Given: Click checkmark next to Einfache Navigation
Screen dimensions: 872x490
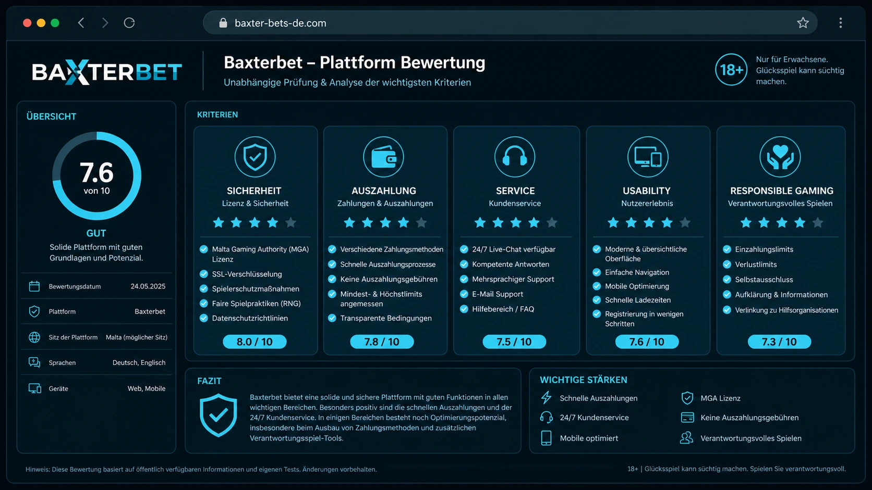Looking at the screenshot, I should tap(597, 272).
